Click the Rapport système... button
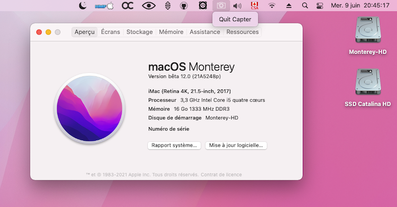This screenshot has height=207, width=397. [174, 146]
